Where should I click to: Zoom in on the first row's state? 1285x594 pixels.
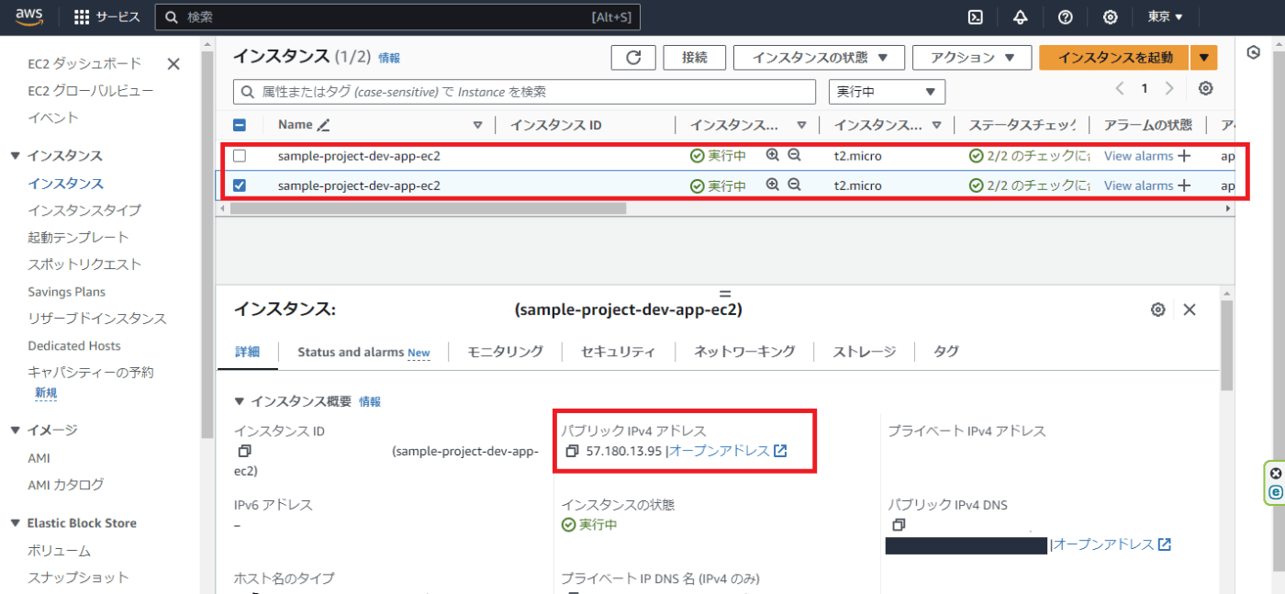[x=773, y=156]
